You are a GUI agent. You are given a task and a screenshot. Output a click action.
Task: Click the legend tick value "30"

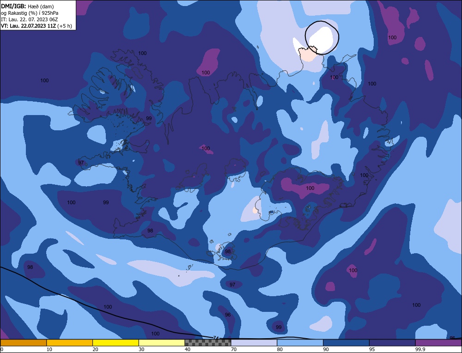pos(141,349)
